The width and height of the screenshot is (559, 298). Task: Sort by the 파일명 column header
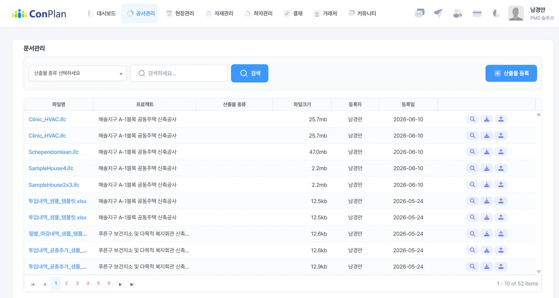click(59, 105)
